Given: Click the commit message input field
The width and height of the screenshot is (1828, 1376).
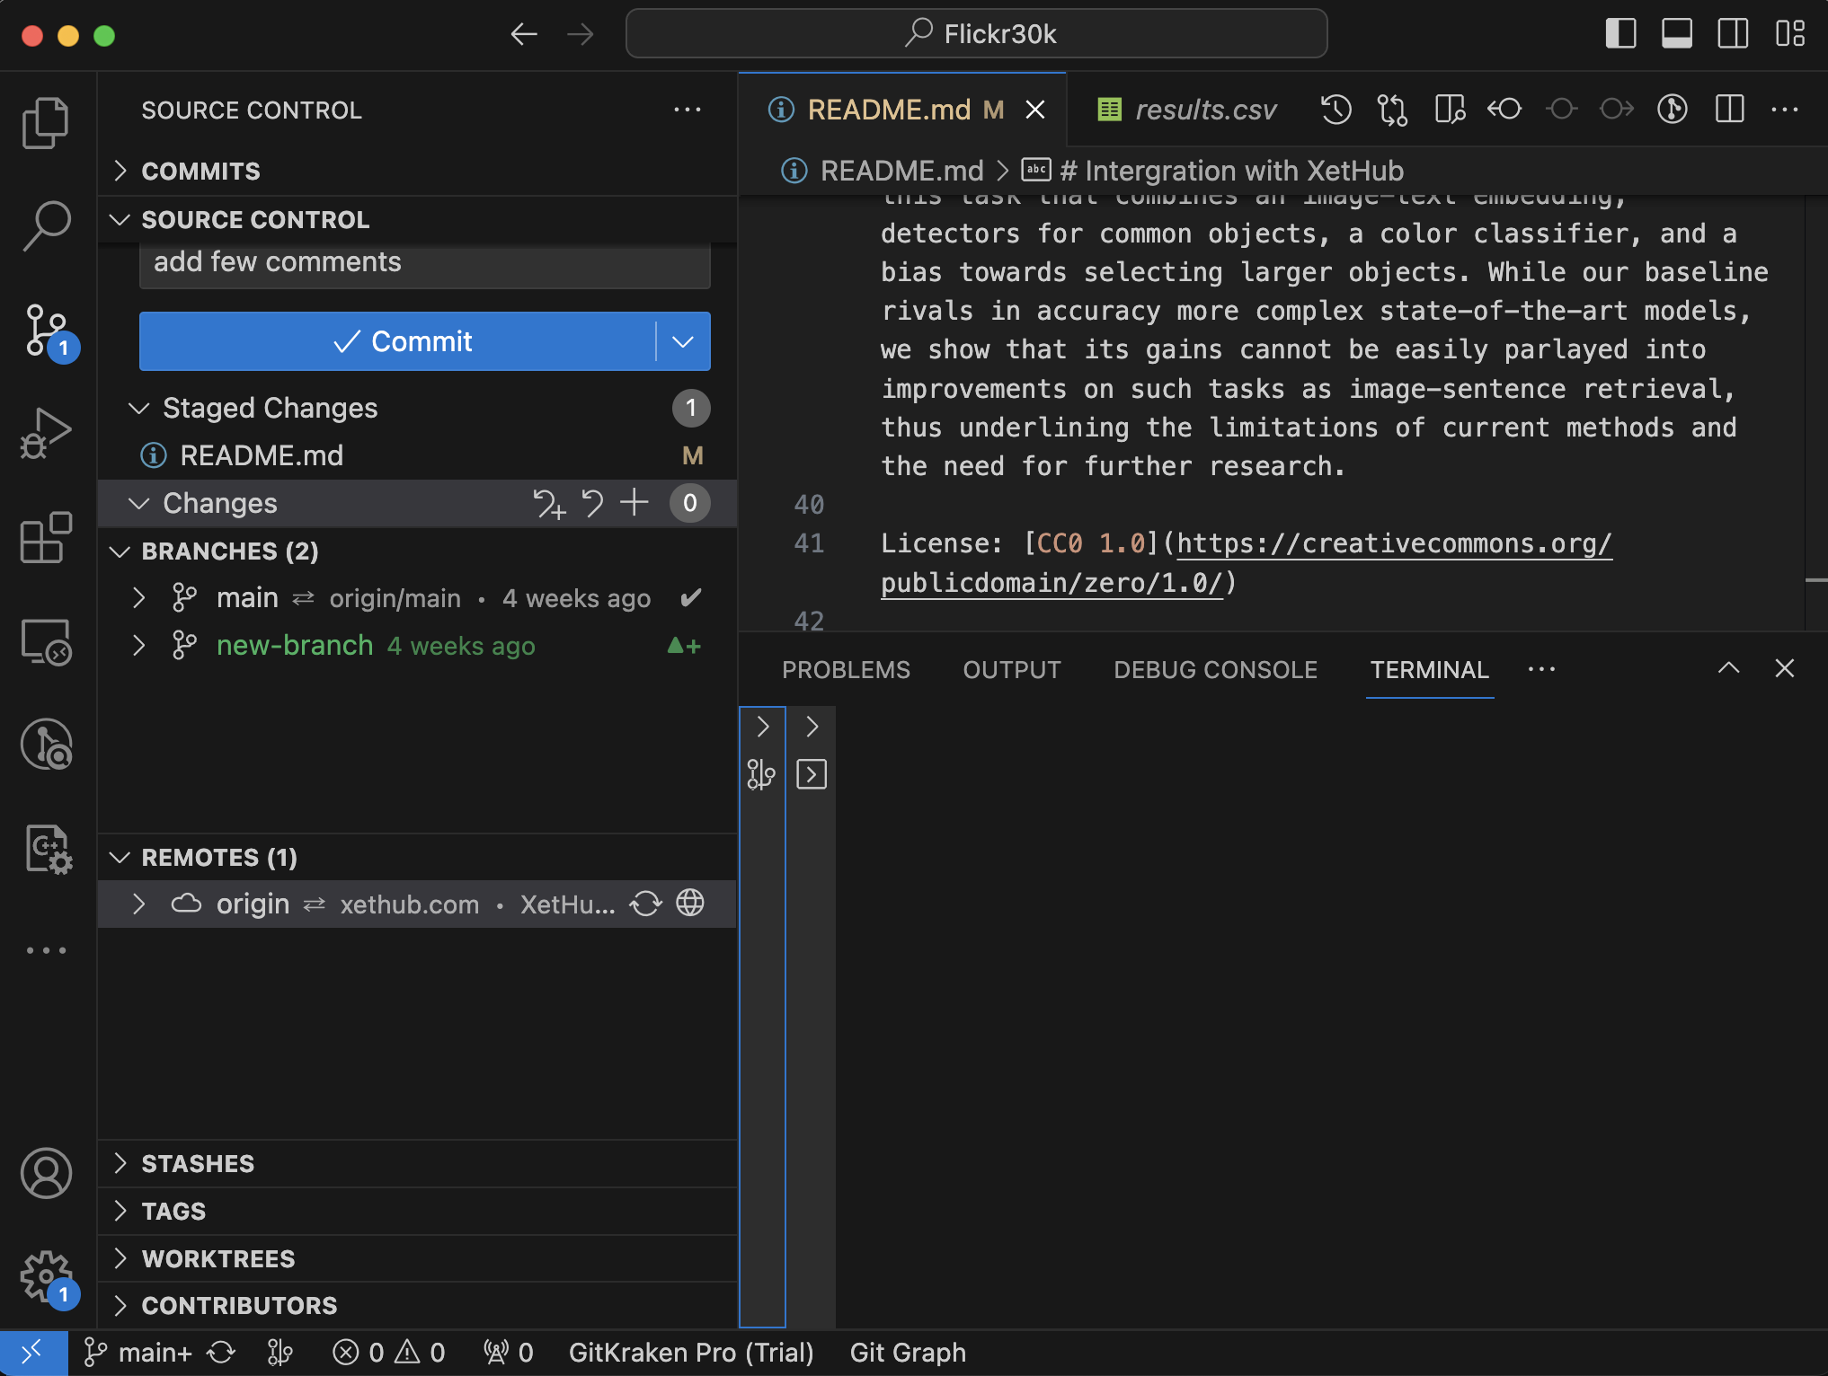Looking at the screenshot, I should pos(424,263).
